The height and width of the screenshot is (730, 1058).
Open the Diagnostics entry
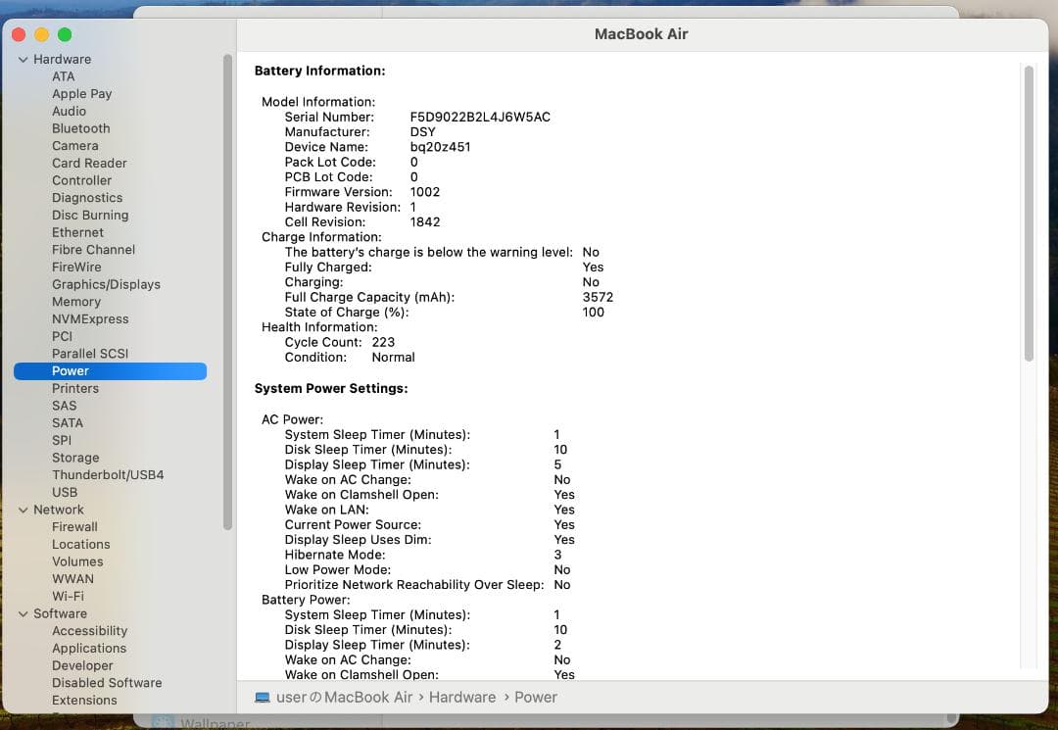[x=87, y=198]
